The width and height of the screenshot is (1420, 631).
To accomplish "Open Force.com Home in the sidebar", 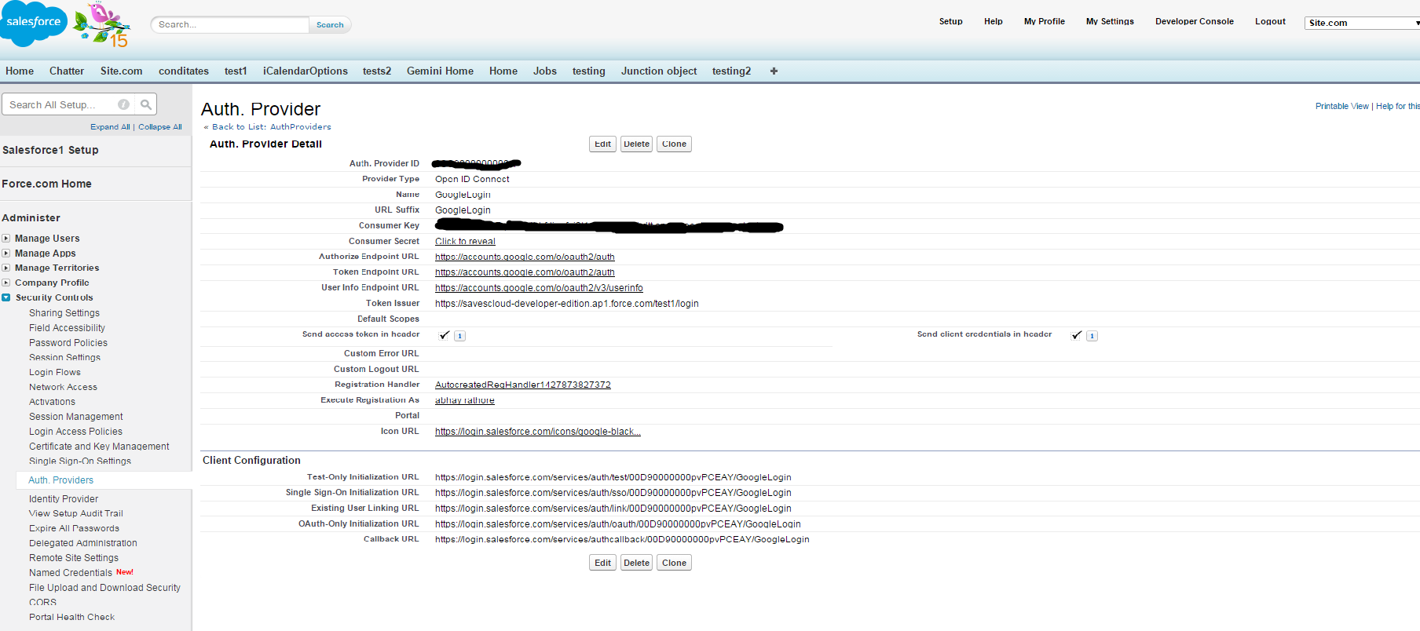I will pyautogui.click(x=46, y=184).
